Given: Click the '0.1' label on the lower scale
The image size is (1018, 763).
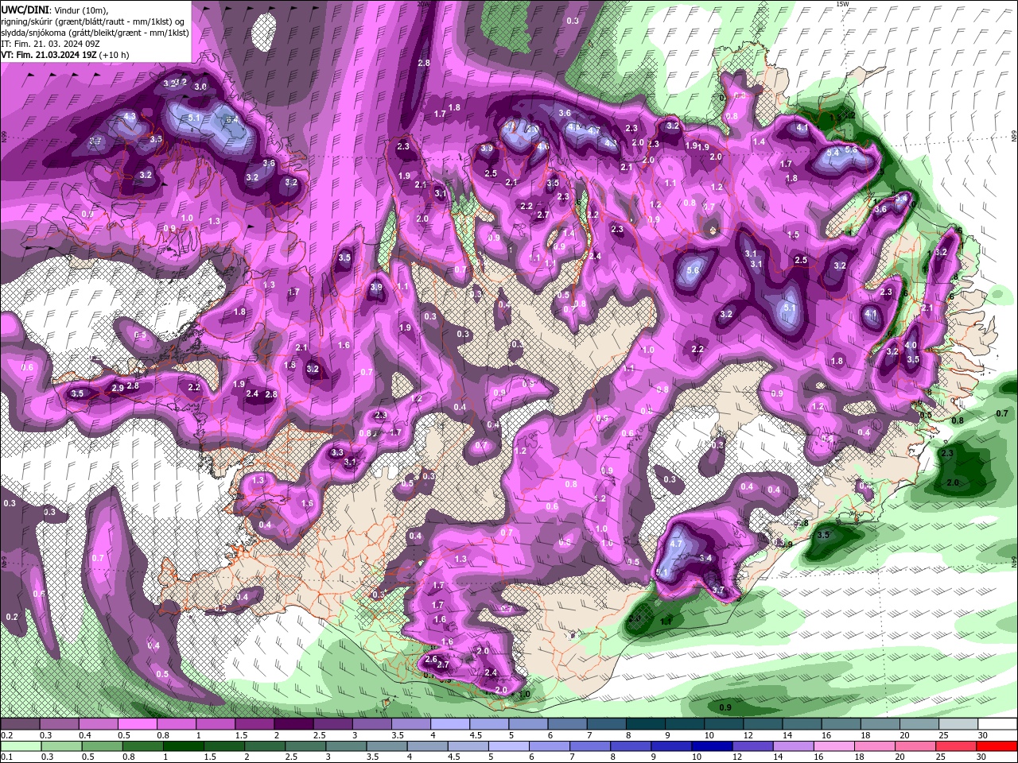Looking at the screenshot, I should (6, 757).
